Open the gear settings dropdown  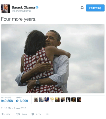point(82,8)
